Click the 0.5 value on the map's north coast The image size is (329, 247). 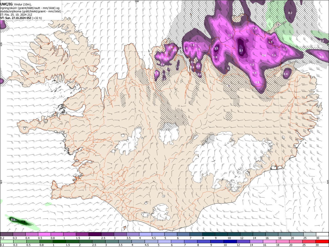(198, 66)
